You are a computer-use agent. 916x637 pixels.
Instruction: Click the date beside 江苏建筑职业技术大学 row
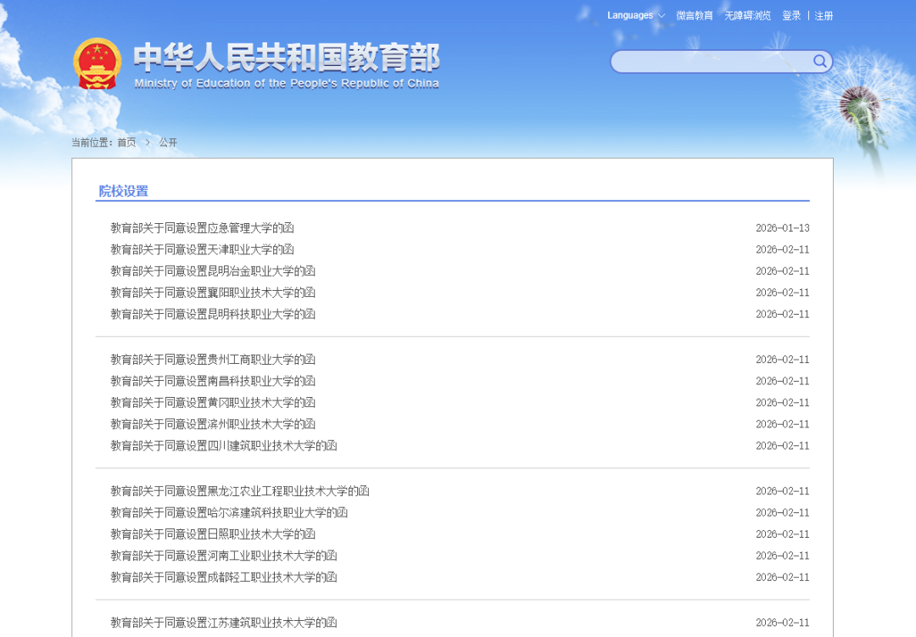(x=782, y=623)
